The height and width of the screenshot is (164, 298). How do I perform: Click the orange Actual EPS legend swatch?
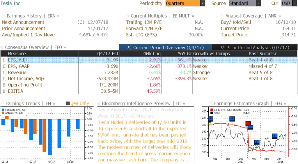coord(3,113)
